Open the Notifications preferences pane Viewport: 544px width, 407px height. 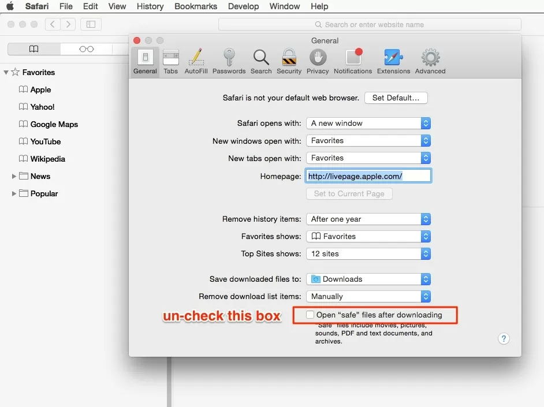353,61
